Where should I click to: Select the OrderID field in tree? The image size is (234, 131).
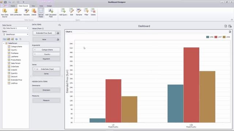pos(14,70)
